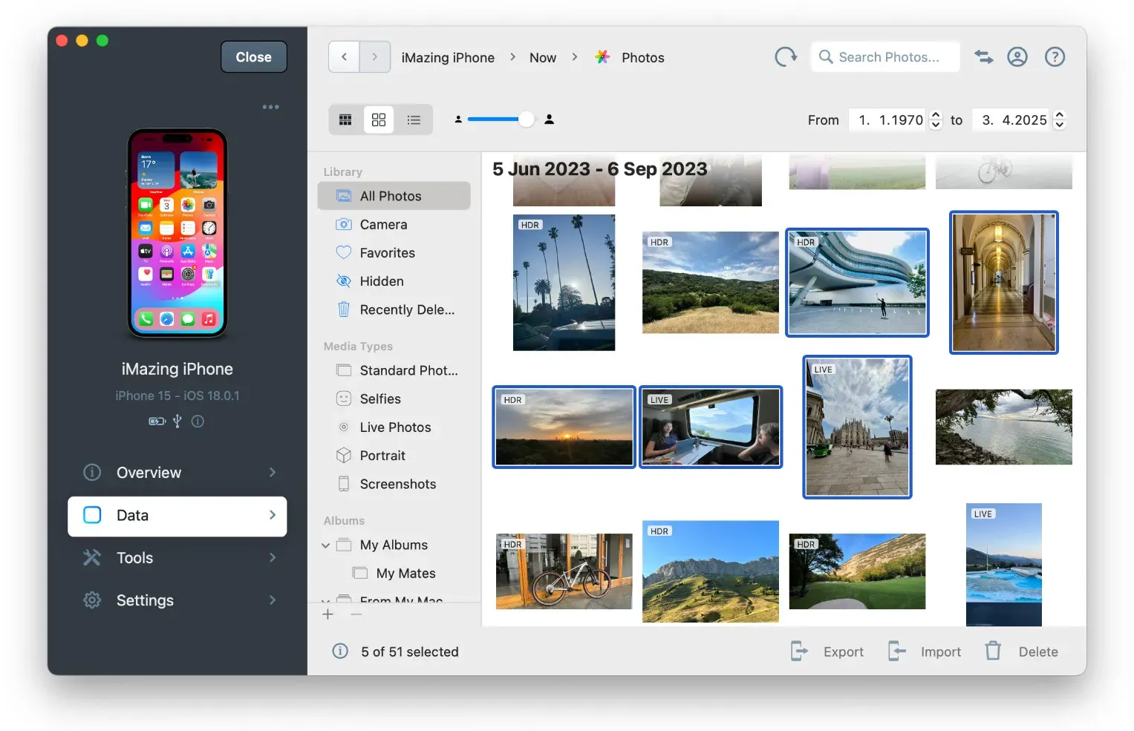This screenshot has width=1134, height=731.
Task: Select the large thumbnail grid view
Action: point(379,119)
